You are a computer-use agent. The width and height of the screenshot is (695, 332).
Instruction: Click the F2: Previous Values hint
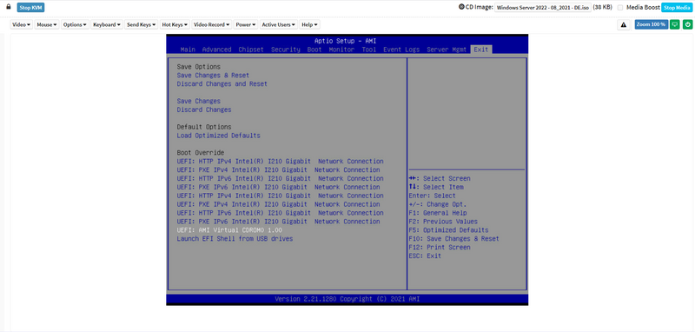pyautogui.click(x=443, y=221)
